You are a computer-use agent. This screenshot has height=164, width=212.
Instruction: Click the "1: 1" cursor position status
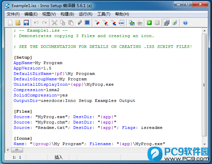17,157
